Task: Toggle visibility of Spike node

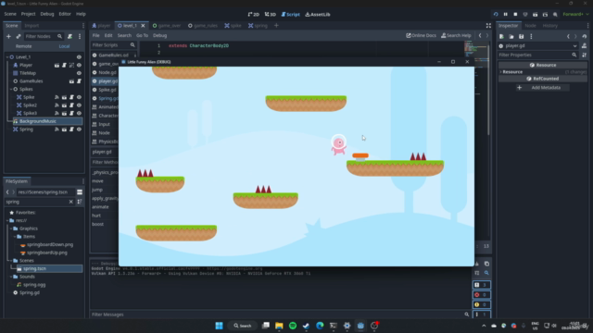Action: point(79,97)
